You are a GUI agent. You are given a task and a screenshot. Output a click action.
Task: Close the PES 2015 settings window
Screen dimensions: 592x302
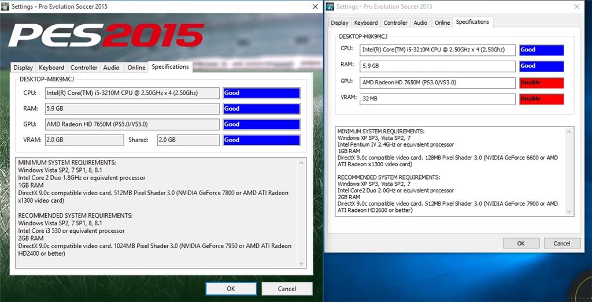click(x=315, y=6)
